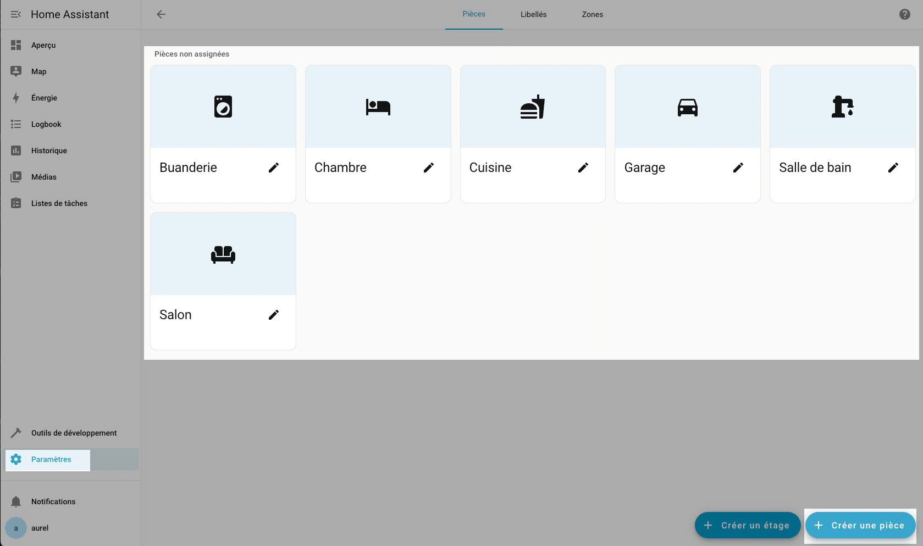This screenshot has height=546, width=923.
Task: Click the Historique chart icon
Action: tap(16, 151)
